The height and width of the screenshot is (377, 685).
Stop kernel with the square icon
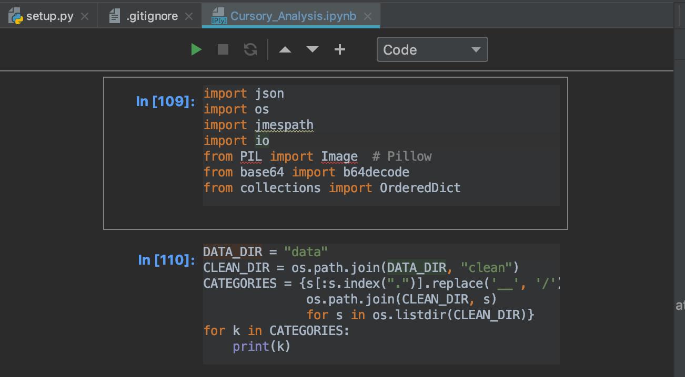click(x=223, y=50)
